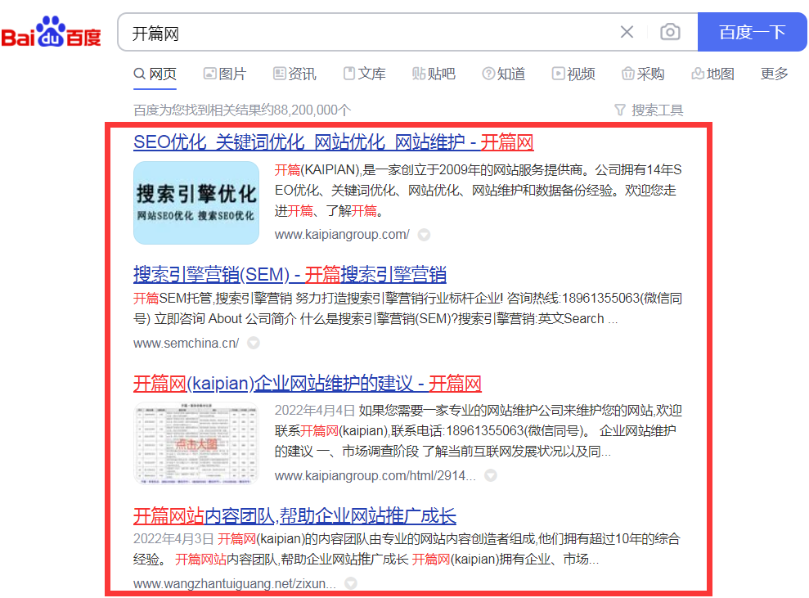Expand dropdown next to www.kaipiangroup.com/
809x598 pixels.
click(424, 236)
